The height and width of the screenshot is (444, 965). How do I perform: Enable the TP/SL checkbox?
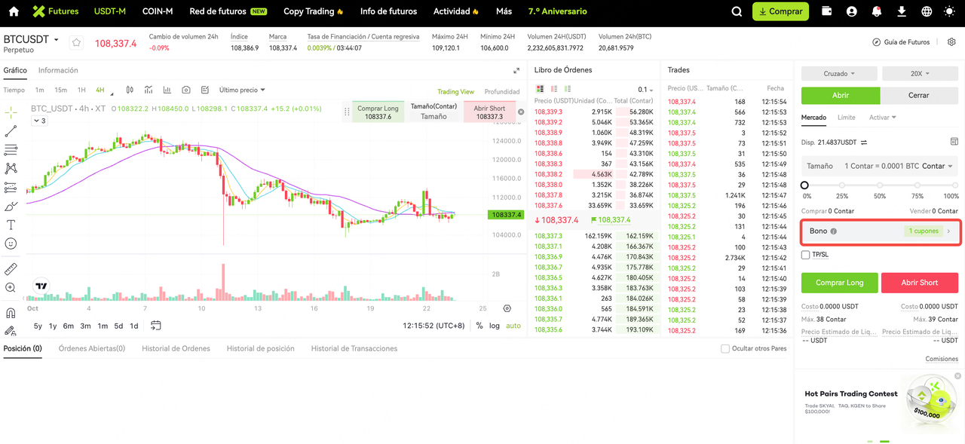pyautogui.click(x=805, y=255)
